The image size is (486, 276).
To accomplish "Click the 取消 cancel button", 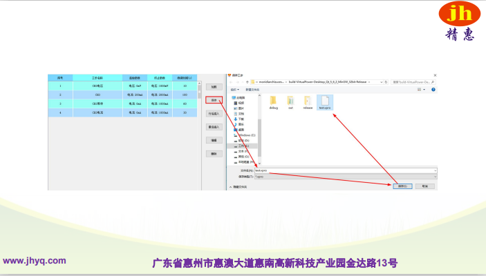I will point(425,186).
